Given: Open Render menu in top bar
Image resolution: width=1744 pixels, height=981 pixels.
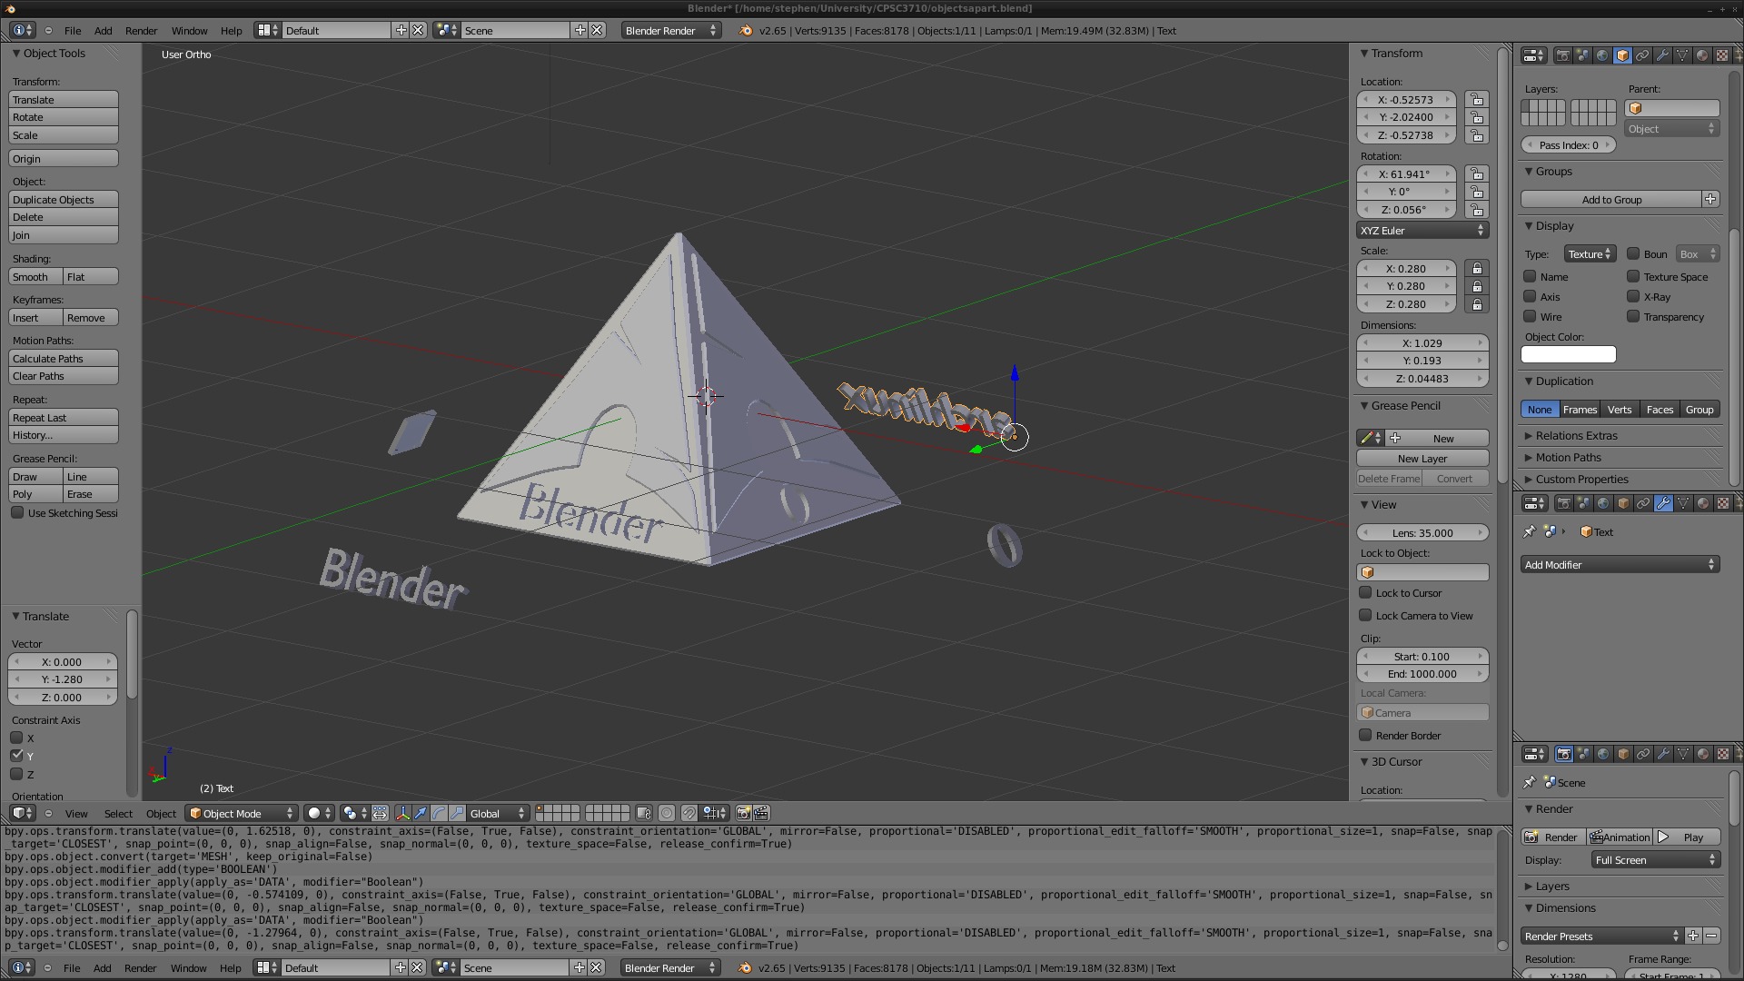Looking at the screenshot, I should tap(141, 31).
